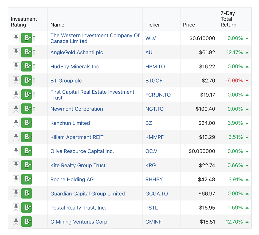259x235 pixels.
Task: Click the B rating badge for Guardian Capital Group
Action: tap(26, 194)
